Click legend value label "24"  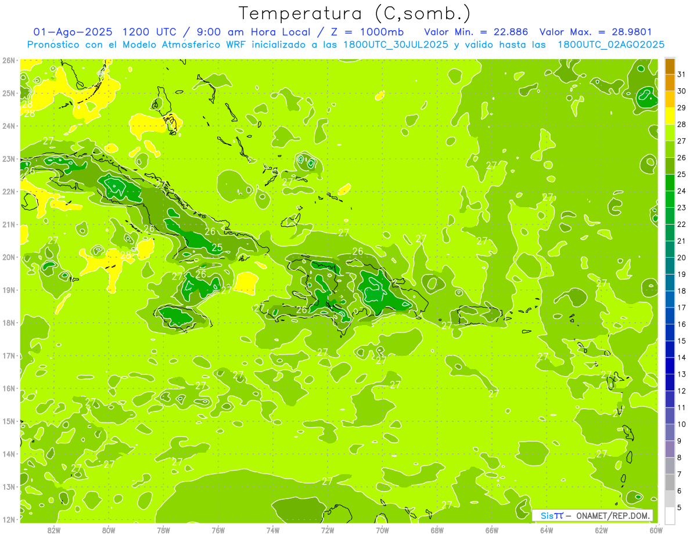click(681, 191)
